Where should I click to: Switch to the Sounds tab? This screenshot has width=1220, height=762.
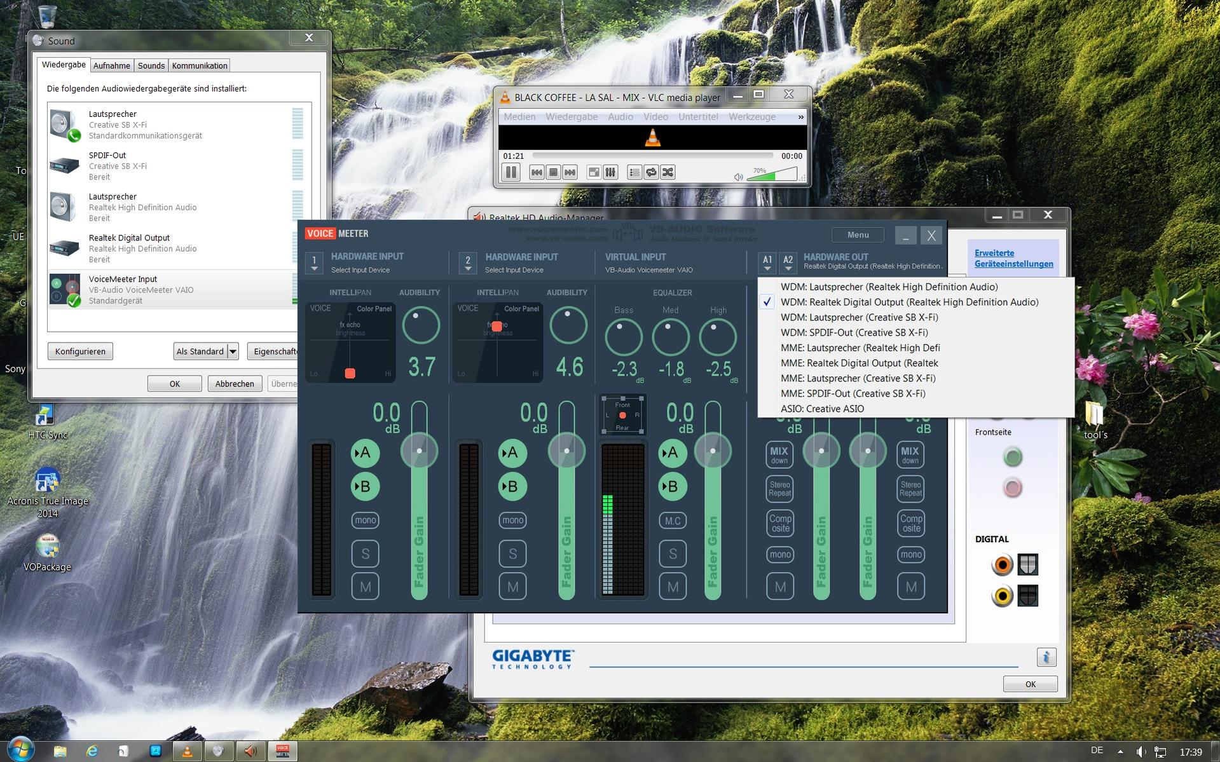[151, 65]
